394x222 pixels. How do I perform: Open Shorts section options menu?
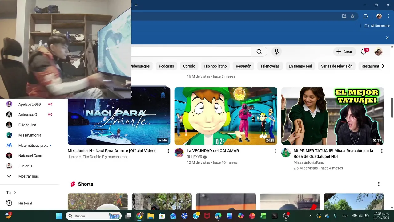point(379,184)
